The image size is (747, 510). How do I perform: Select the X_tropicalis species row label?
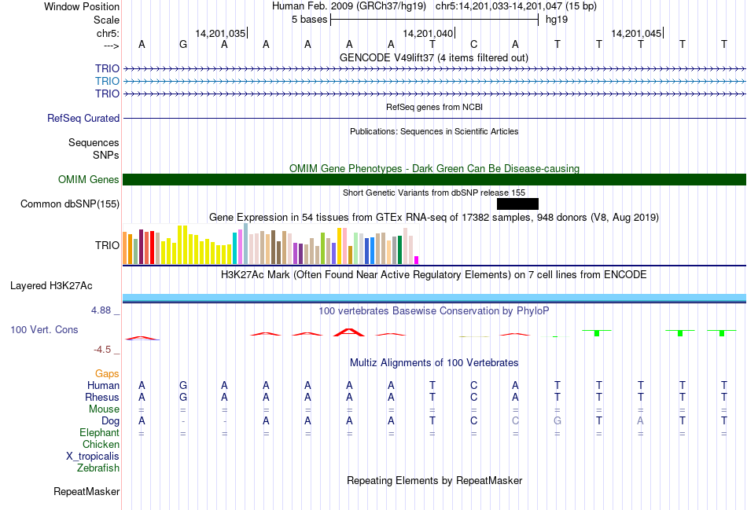click(x=93, y=457)
